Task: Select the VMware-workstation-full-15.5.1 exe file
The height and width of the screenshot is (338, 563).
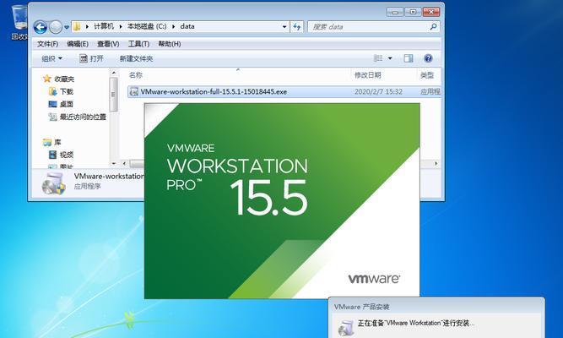Action: coord(284,92)
